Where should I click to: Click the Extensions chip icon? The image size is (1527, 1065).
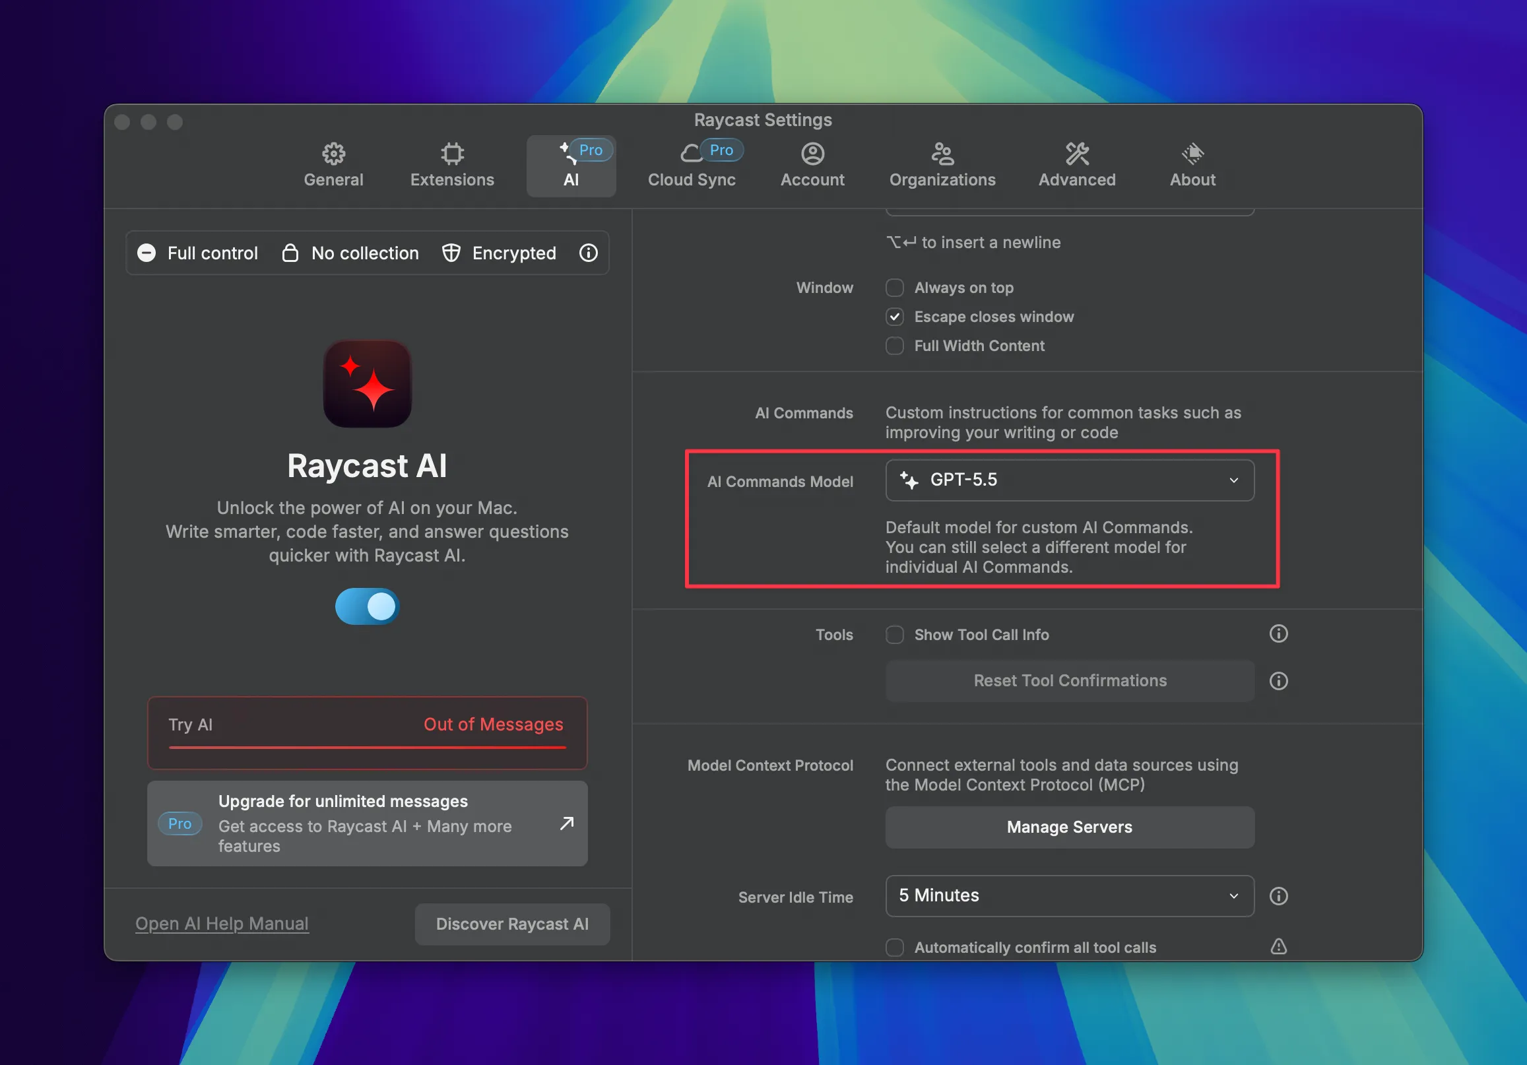click(452, 154)
